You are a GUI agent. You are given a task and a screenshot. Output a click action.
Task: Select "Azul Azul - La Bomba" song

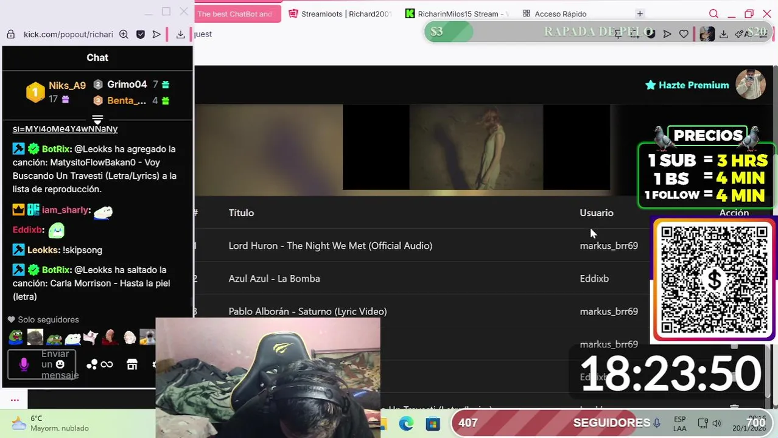[x=274, y=279]
